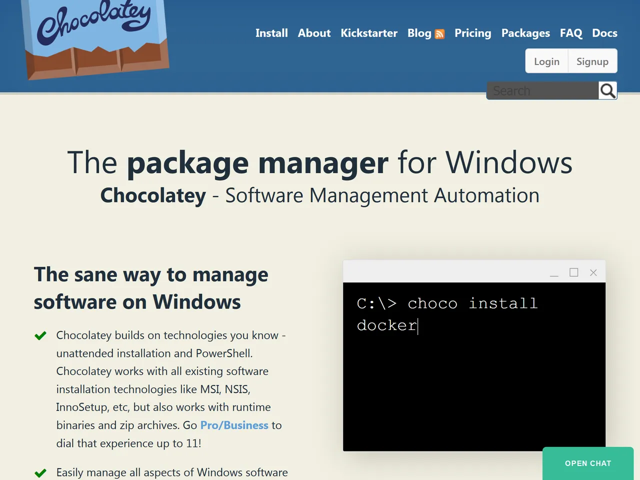The height and width of the screenshot is (480, 640).
Task: Click the search magnifier icon
Action: [x=607, y=90]
